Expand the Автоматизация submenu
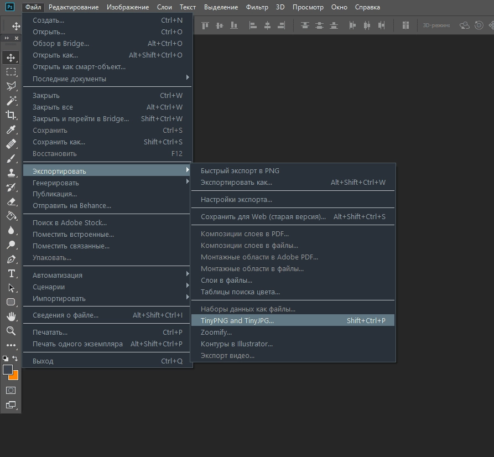 107,275
